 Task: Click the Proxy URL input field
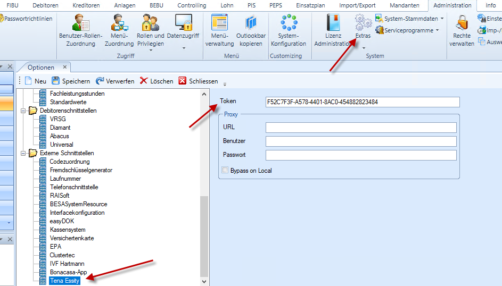pos(361,127)
